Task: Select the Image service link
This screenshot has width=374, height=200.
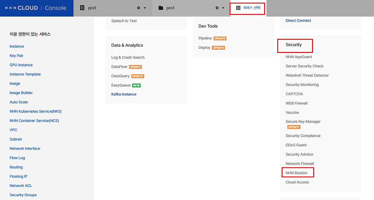Action: click(15, 84)
